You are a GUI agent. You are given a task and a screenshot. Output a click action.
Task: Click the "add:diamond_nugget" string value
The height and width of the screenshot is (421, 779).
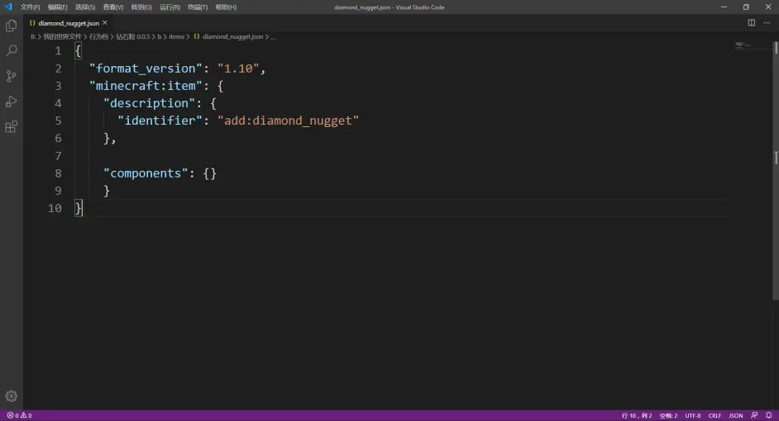(x=288, y=121)
